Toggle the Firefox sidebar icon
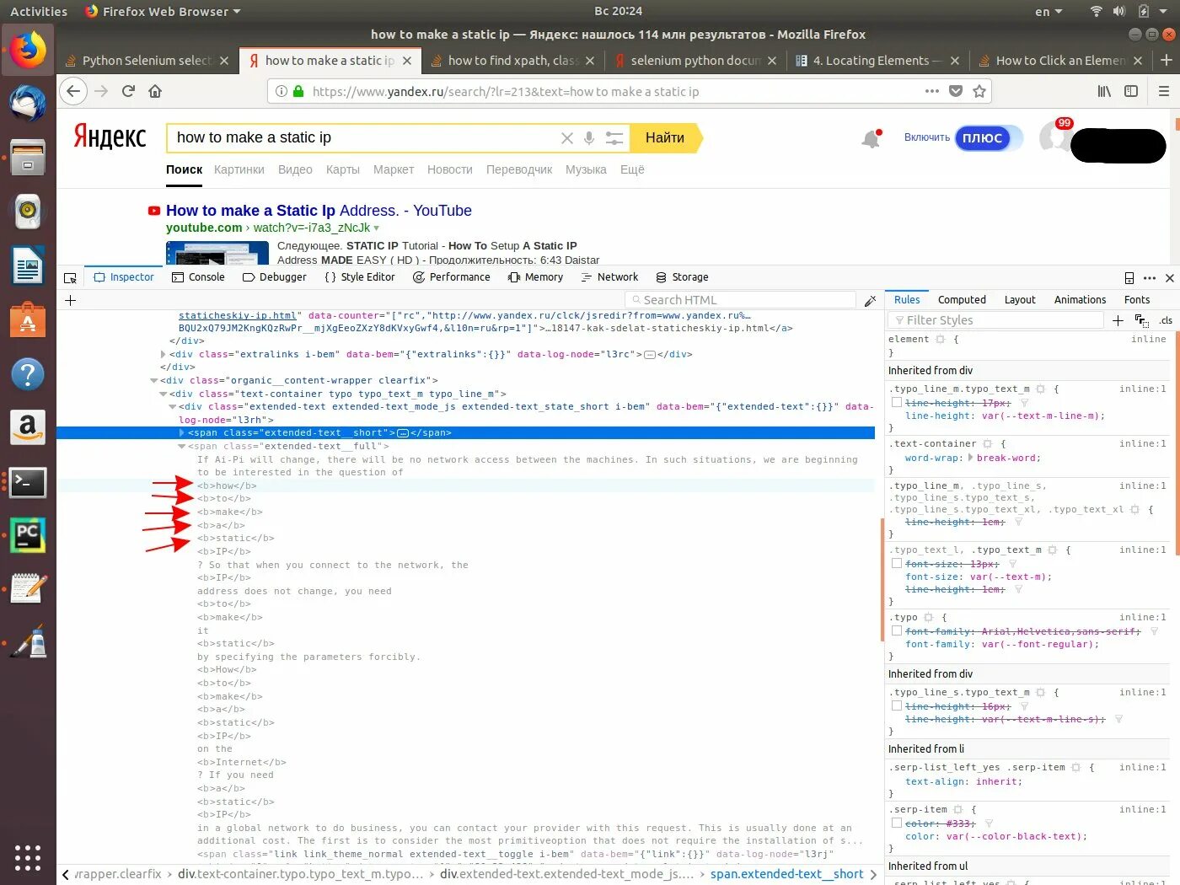 [x=1131, y=91]
